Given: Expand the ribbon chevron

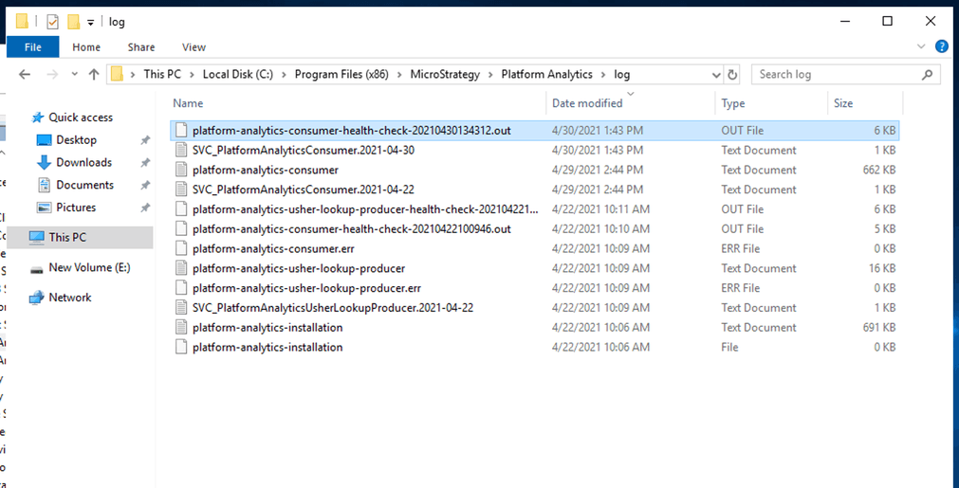Looking at the screenshot, I should pyautogui.click(x=922, y=46).
